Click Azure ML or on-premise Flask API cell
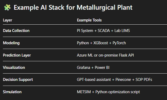Viewport: 167px width, 100px height. (105, 55)
